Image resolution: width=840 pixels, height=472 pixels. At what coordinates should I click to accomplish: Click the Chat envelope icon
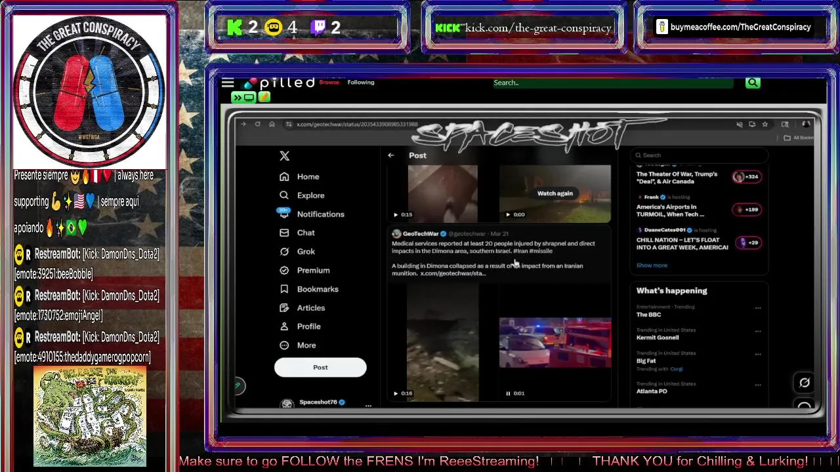[284, 233]
